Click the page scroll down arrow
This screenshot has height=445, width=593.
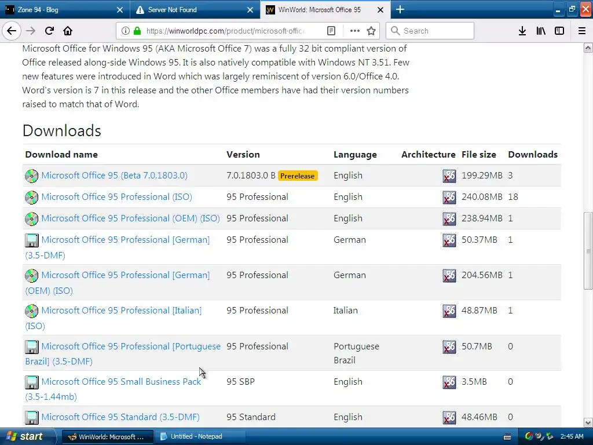click(588, 422)
